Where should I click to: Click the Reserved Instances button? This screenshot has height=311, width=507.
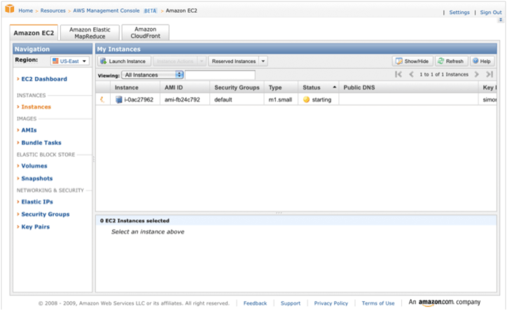[x=233, y=61]
